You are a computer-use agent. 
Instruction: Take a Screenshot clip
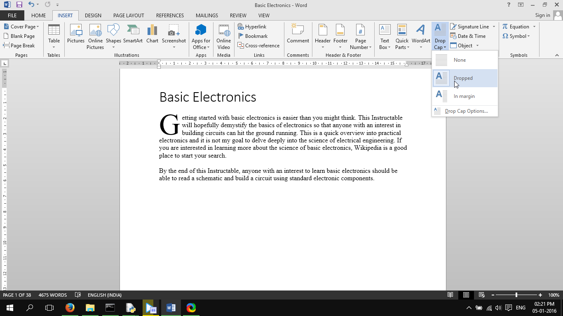[174, 37]
